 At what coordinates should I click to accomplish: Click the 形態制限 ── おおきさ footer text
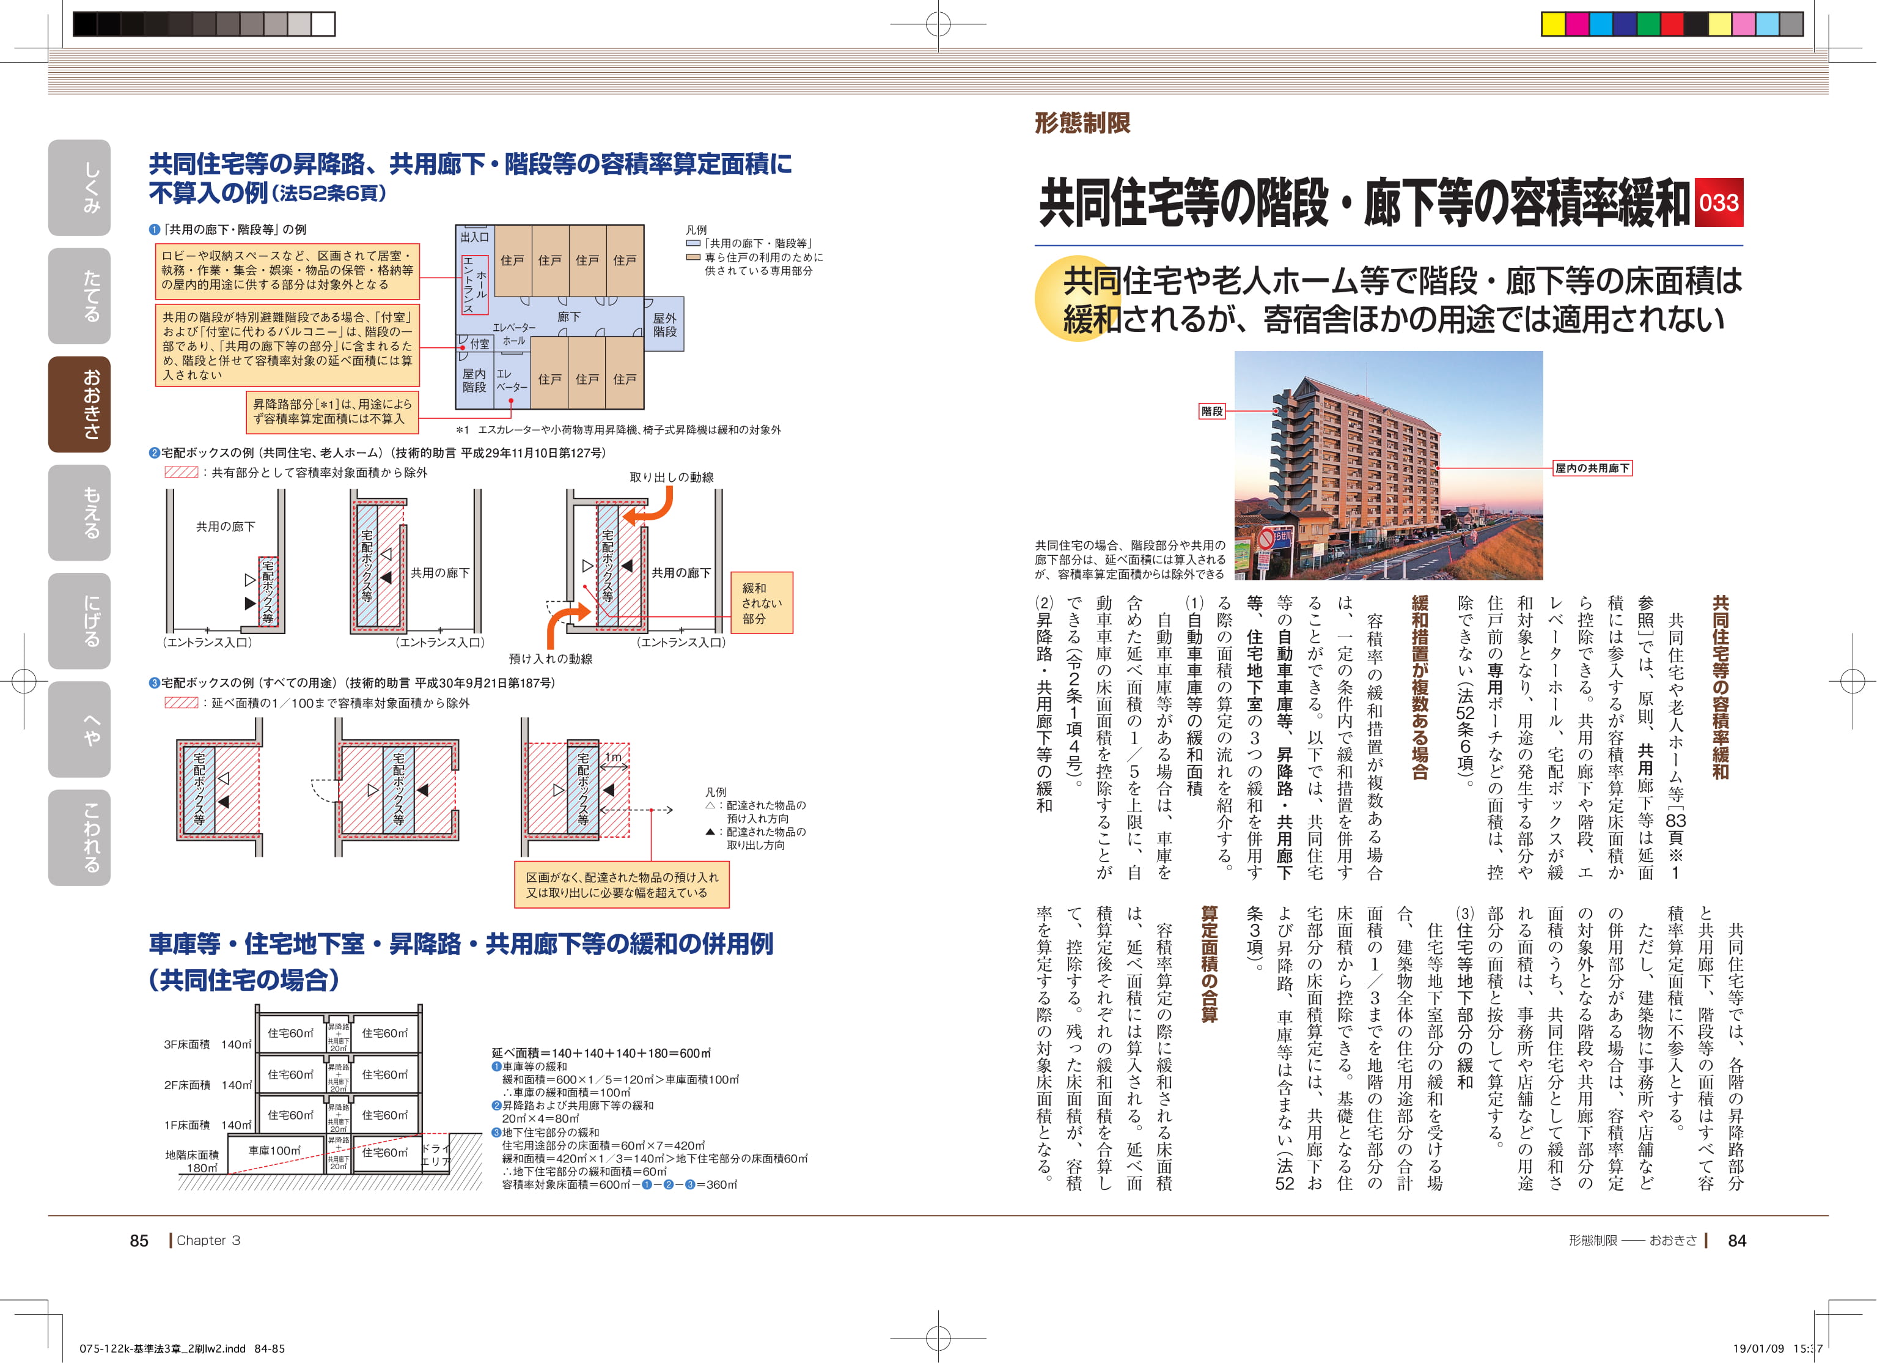point(1633,1241)
